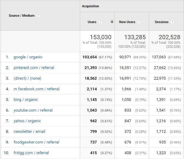This screenshot has width=184, height=159.
Task: Select sessions value 935
Action: tap(162, 142)
